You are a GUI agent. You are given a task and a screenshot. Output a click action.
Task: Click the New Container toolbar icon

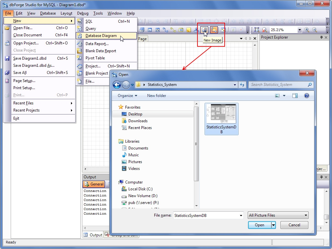(181, 30)
